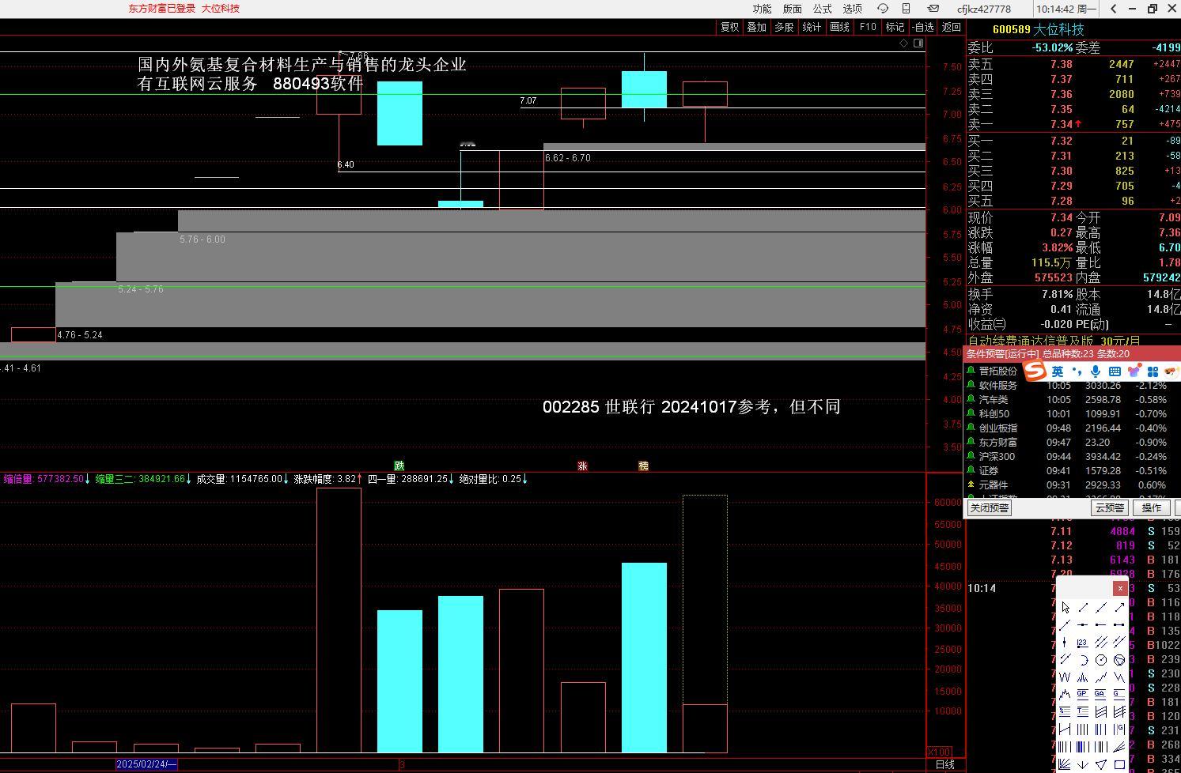Pick the triangle drawing tool
This screenshot has height=773, width=1181.
pyautogui.click(x=1101, y=765)
